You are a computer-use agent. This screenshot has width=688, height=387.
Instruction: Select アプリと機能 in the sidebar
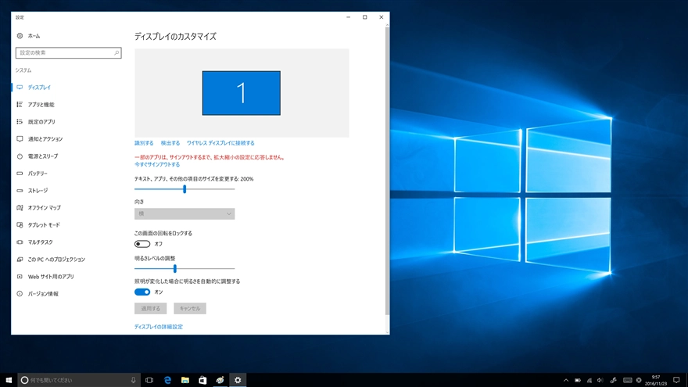[x=41, y=105]
